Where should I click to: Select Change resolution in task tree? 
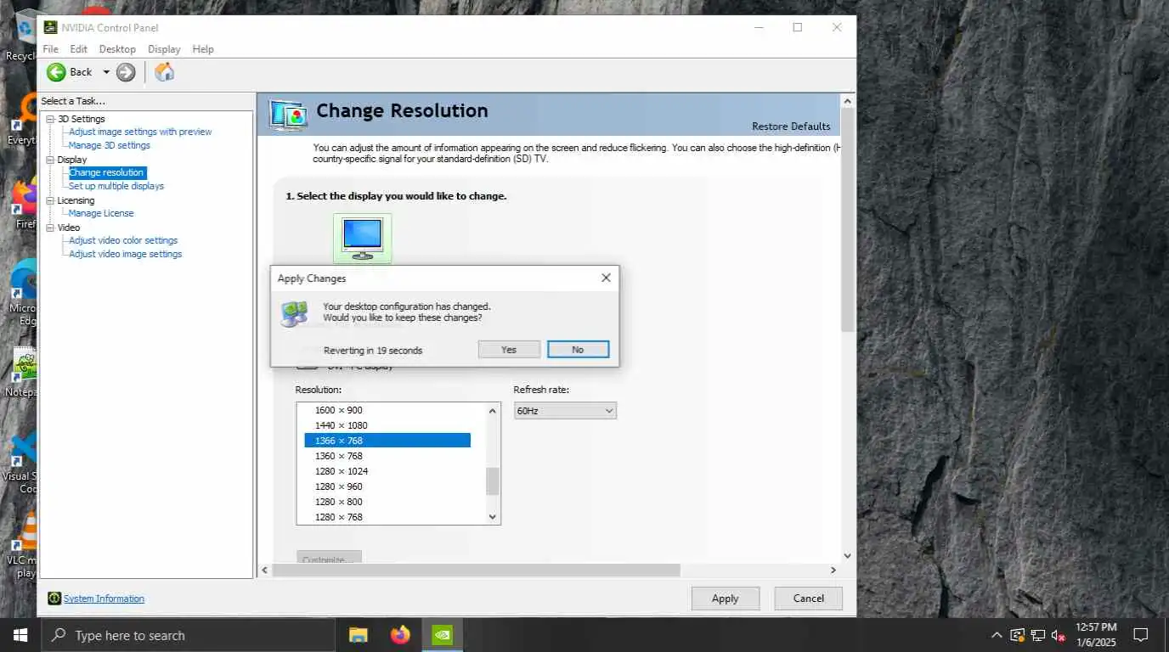107,172
